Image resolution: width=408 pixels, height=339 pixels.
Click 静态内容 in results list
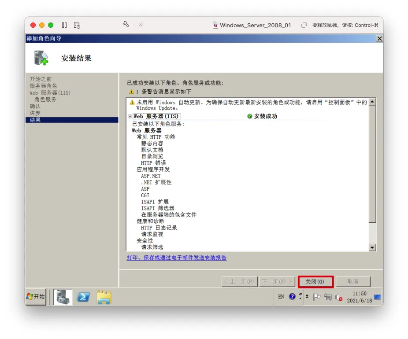click(x=152, y=144)
